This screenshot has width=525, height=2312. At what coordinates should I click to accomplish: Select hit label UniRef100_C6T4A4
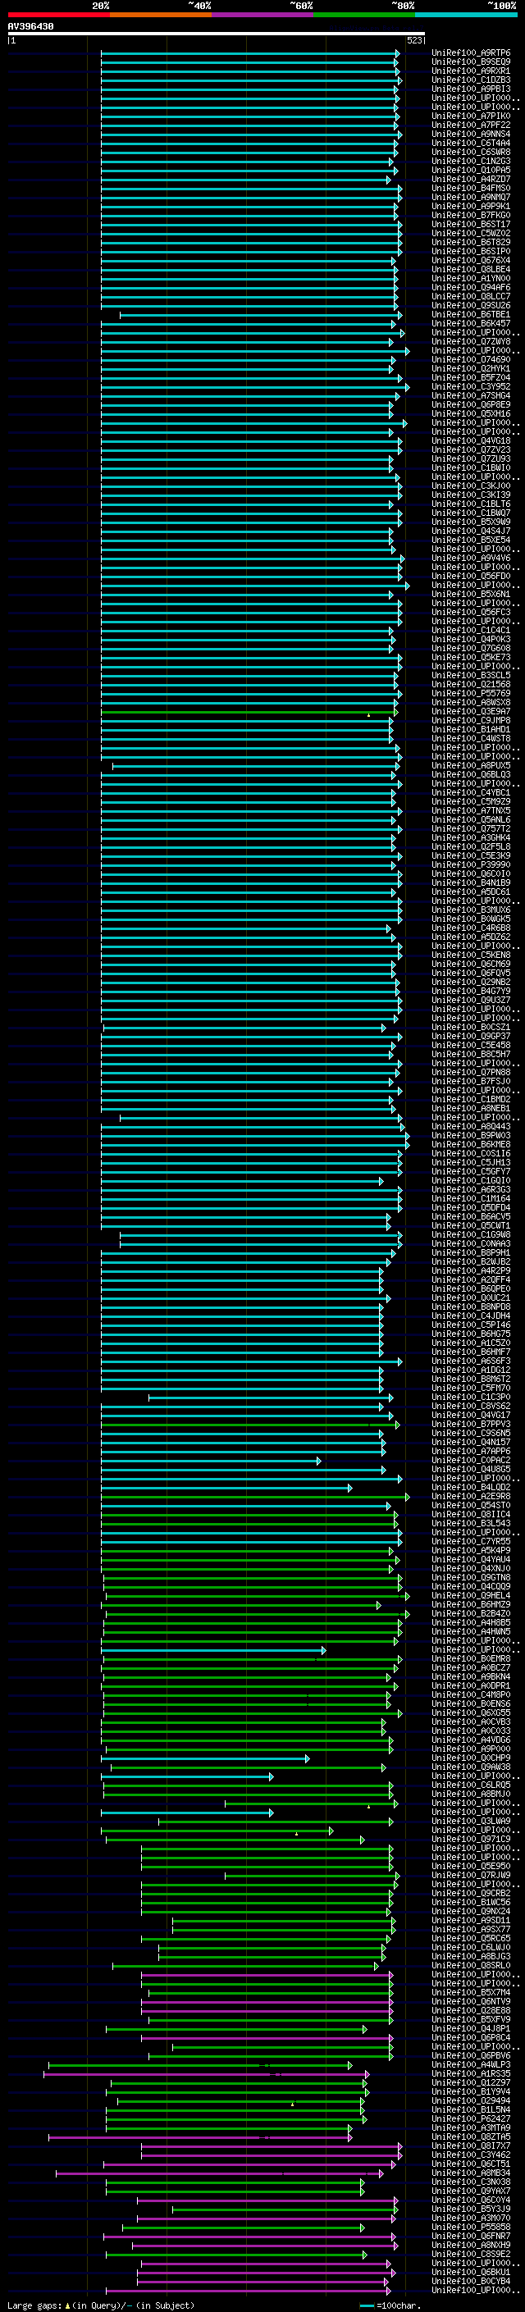point(471,143)
